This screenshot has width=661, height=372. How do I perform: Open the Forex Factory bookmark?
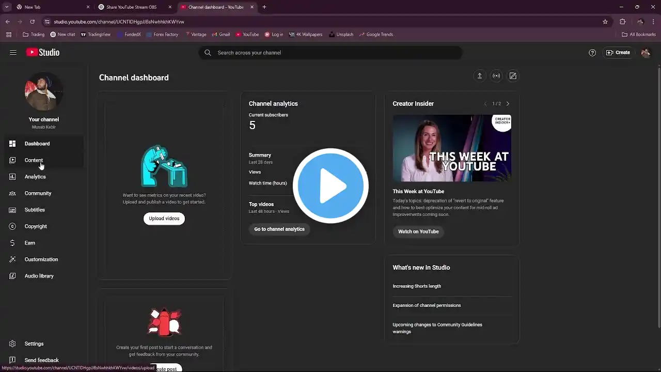pyautogui.click(x=162, y=35)
